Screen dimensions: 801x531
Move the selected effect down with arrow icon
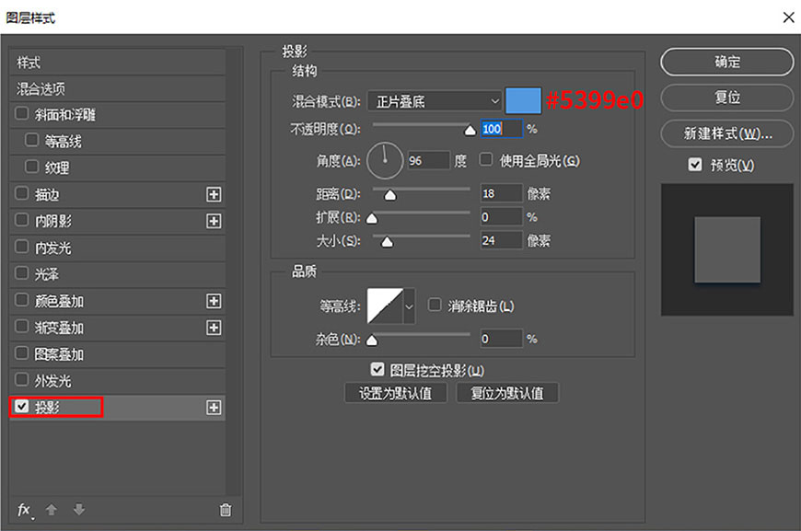click(77, 510)
